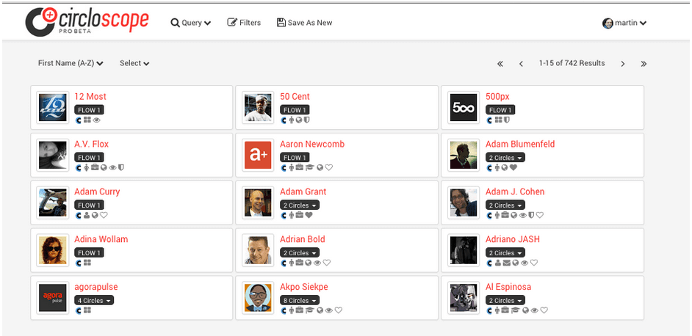Click the shield icon on 50 Cent card

tap(307, 120)
